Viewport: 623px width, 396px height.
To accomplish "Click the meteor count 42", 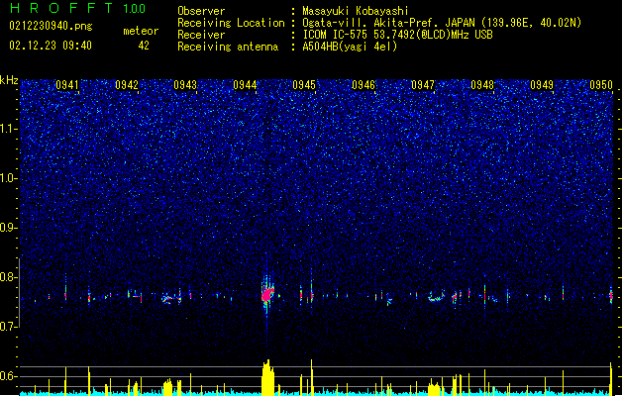I will click(x=144, y=46).
